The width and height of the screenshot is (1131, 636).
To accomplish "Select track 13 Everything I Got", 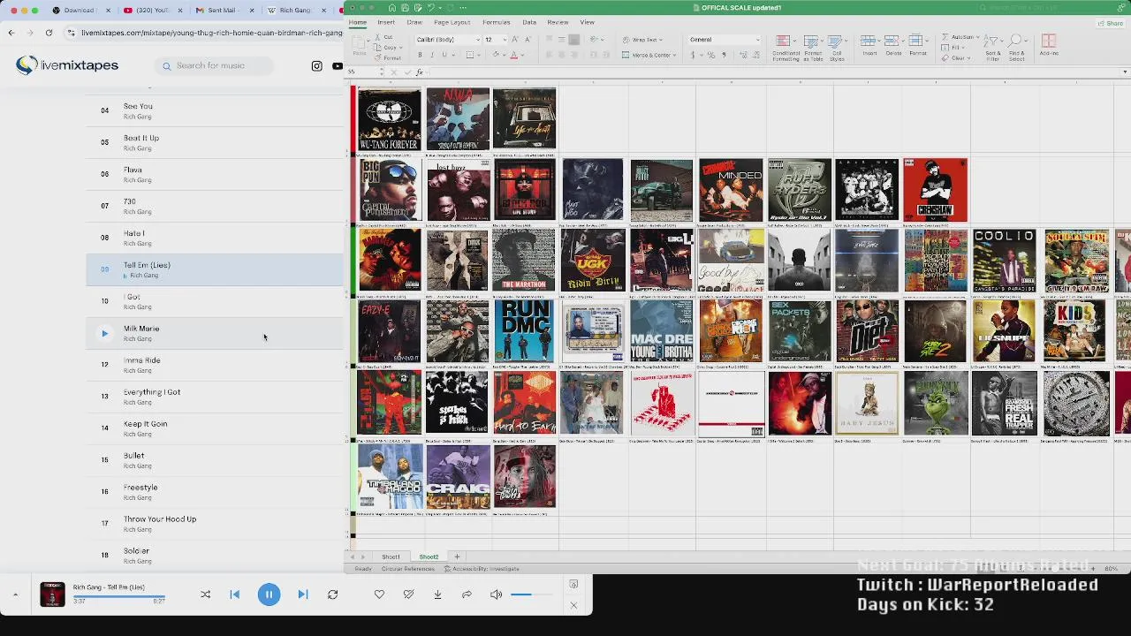I will tap(215, 397).
